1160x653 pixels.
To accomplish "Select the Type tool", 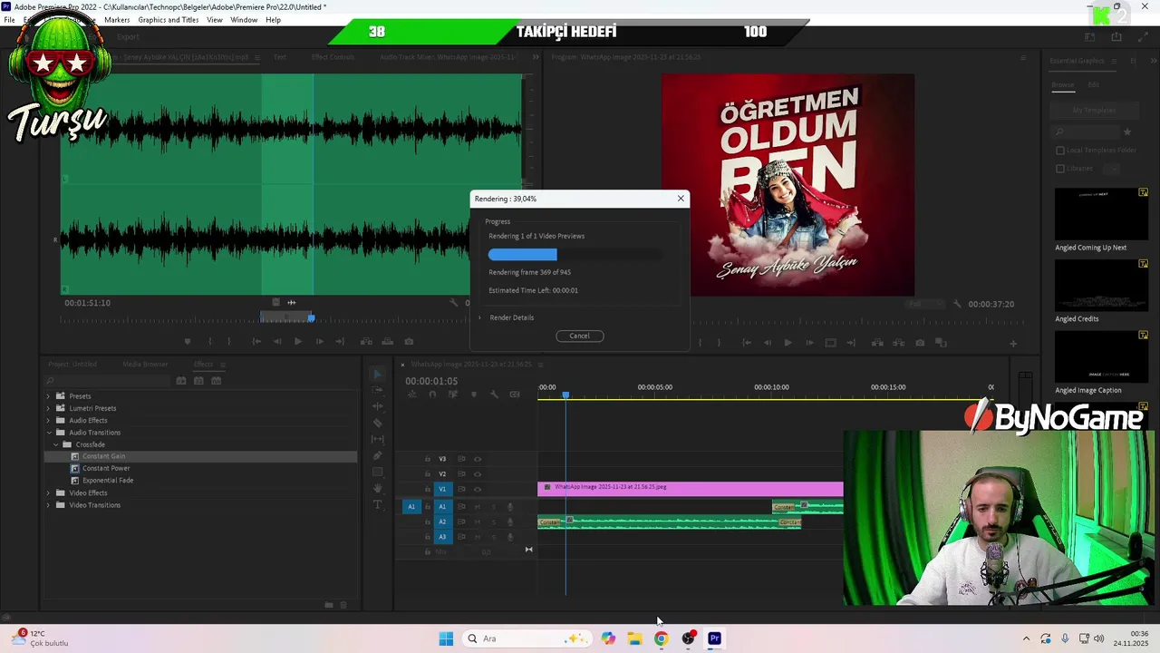I will [378, 504].
